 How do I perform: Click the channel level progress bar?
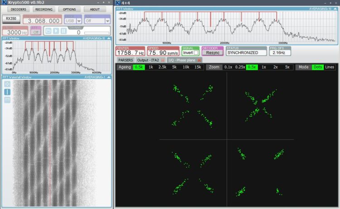pos(97,33)
